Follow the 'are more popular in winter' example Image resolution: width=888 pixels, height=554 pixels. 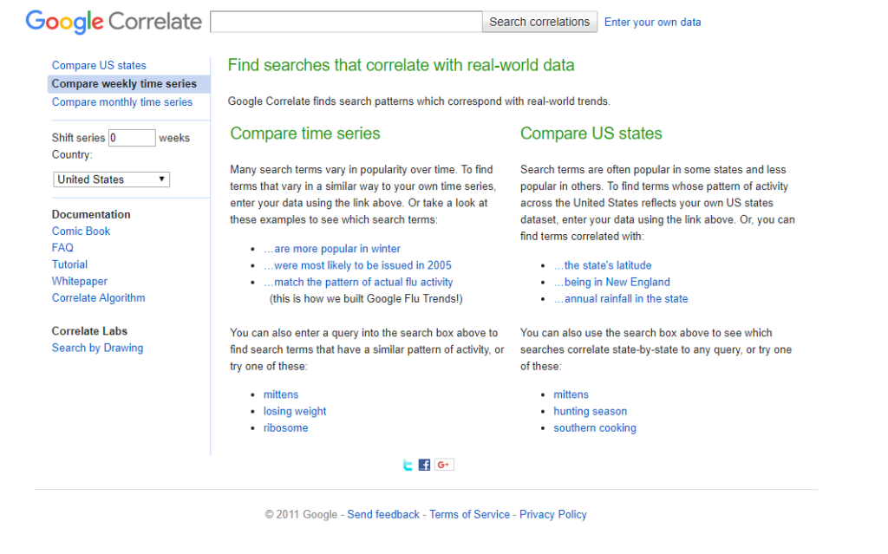332,249
